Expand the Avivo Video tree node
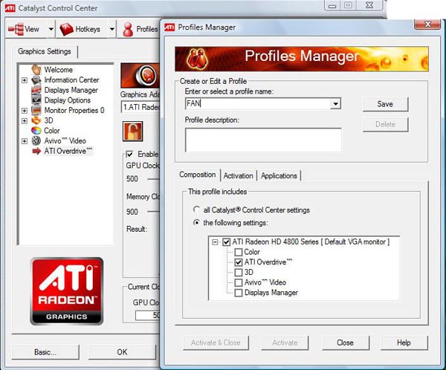The height and width of the screenshot is (370, 446). coord(25,141)
